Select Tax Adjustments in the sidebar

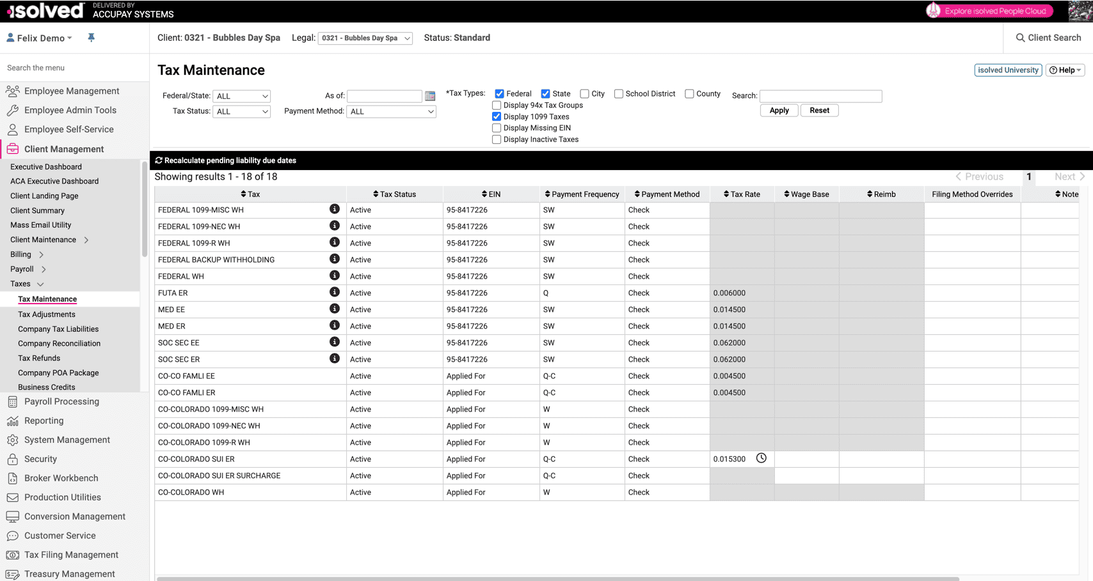(x=46, y=314)
